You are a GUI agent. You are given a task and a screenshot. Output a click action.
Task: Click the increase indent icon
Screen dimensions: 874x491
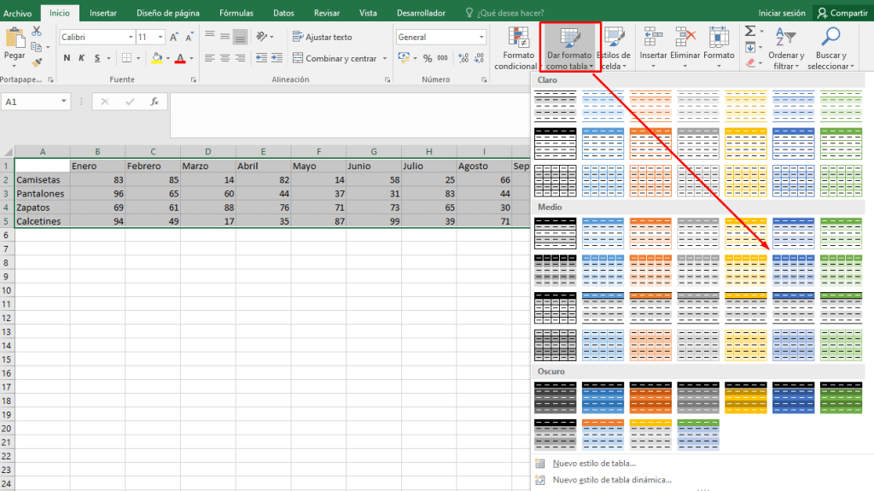point(277,58)
